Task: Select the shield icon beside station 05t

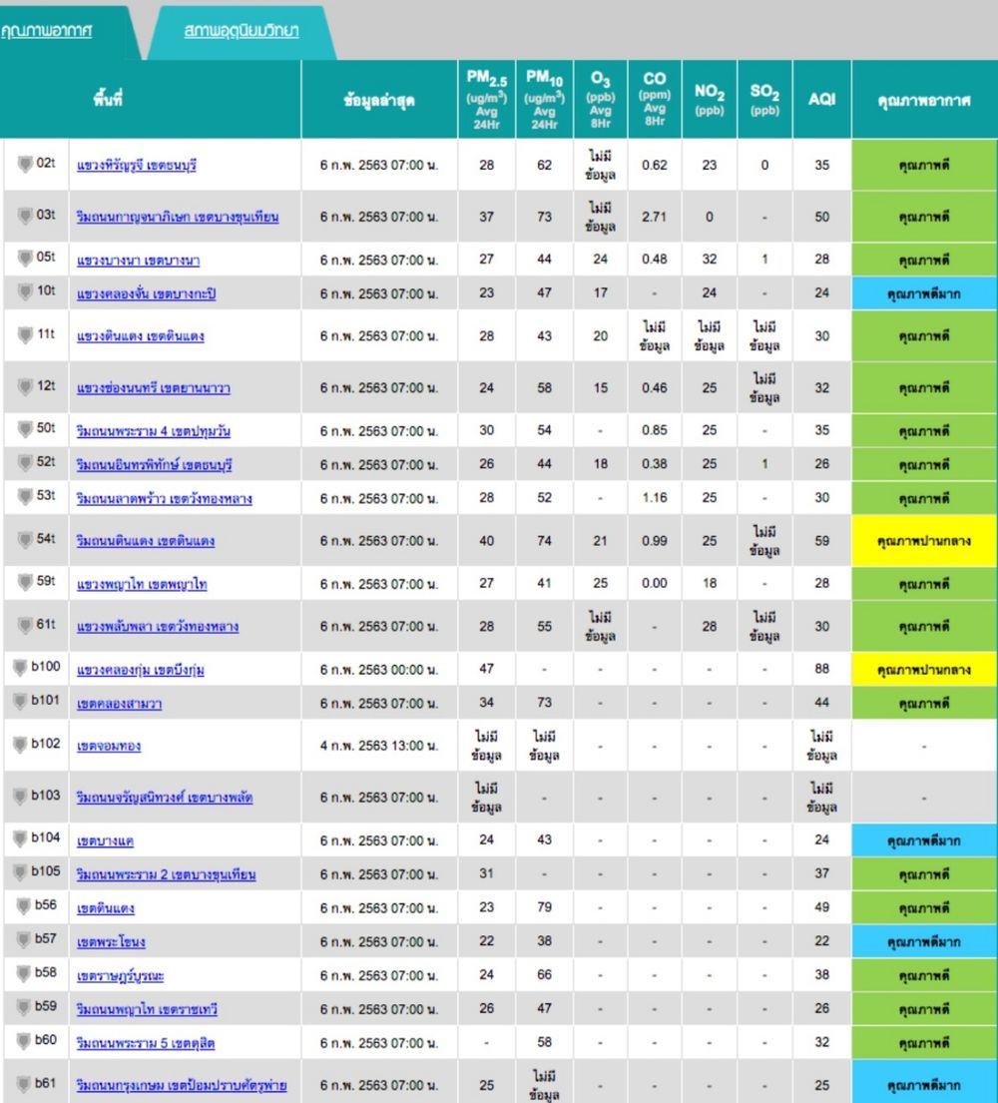Action: (25, 259)
